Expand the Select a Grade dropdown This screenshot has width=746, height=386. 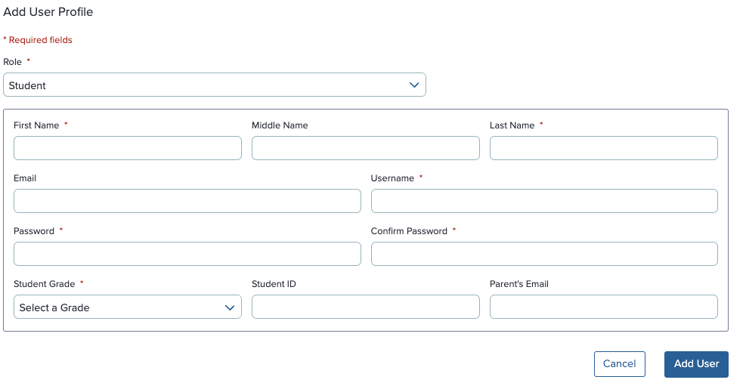(x=128, y=307)
